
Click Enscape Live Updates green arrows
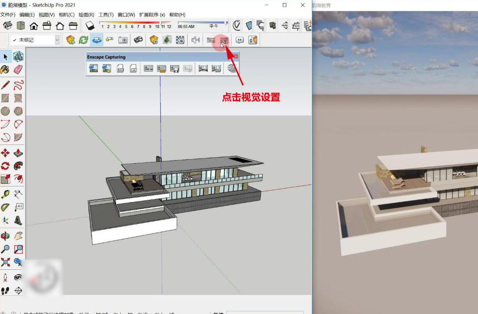point(84,40)
